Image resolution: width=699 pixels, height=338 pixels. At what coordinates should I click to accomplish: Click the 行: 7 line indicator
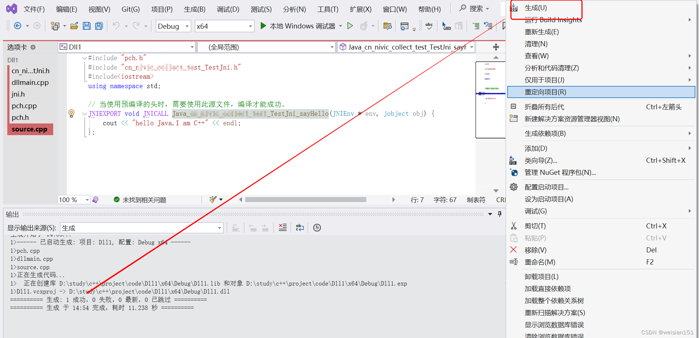click(x=417, y=200)
